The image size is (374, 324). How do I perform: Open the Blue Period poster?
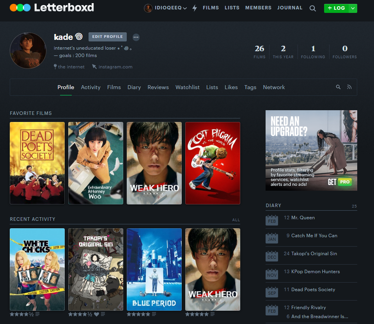[154, 269]
